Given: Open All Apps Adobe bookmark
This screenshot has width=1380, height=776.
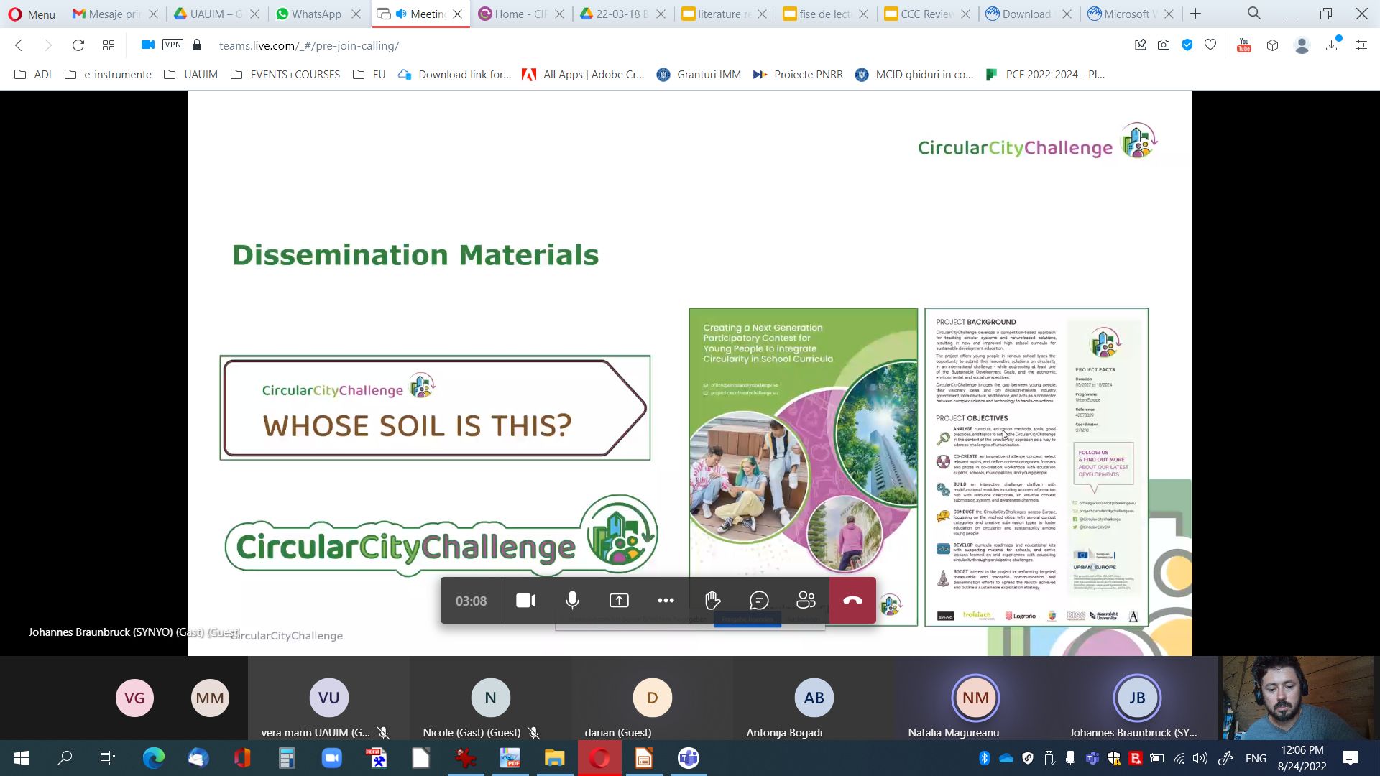Looking at the screenshot, I should pyautogui.click(x=584, y=74).
